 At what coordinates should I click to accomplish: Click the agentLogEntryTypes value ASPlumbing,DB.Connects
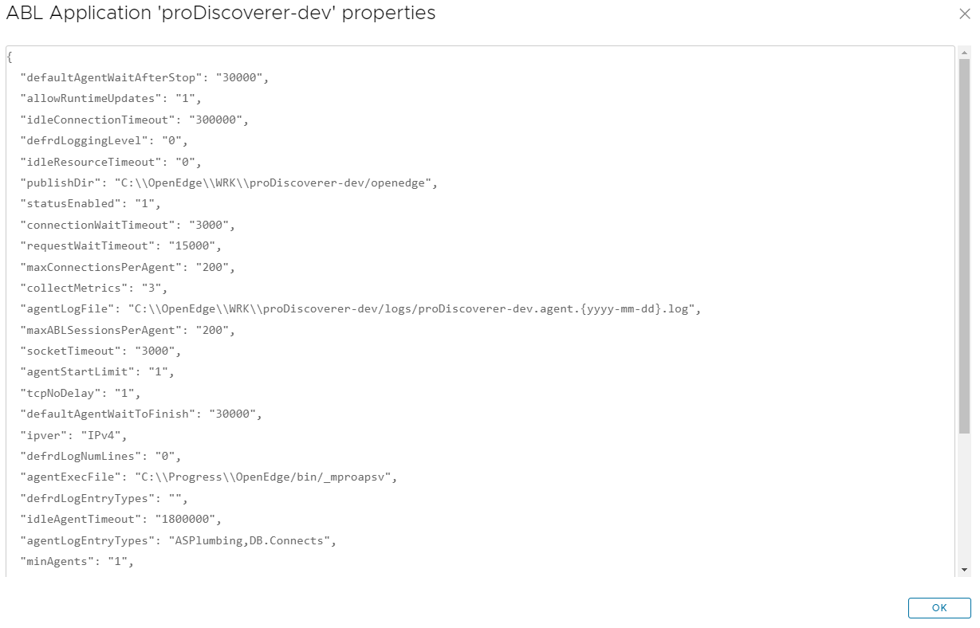[250, 540]
